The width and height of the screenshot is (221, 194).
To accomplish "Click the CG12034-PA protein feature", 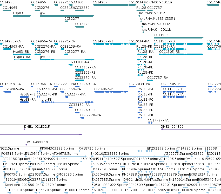I will pos(132,87).
